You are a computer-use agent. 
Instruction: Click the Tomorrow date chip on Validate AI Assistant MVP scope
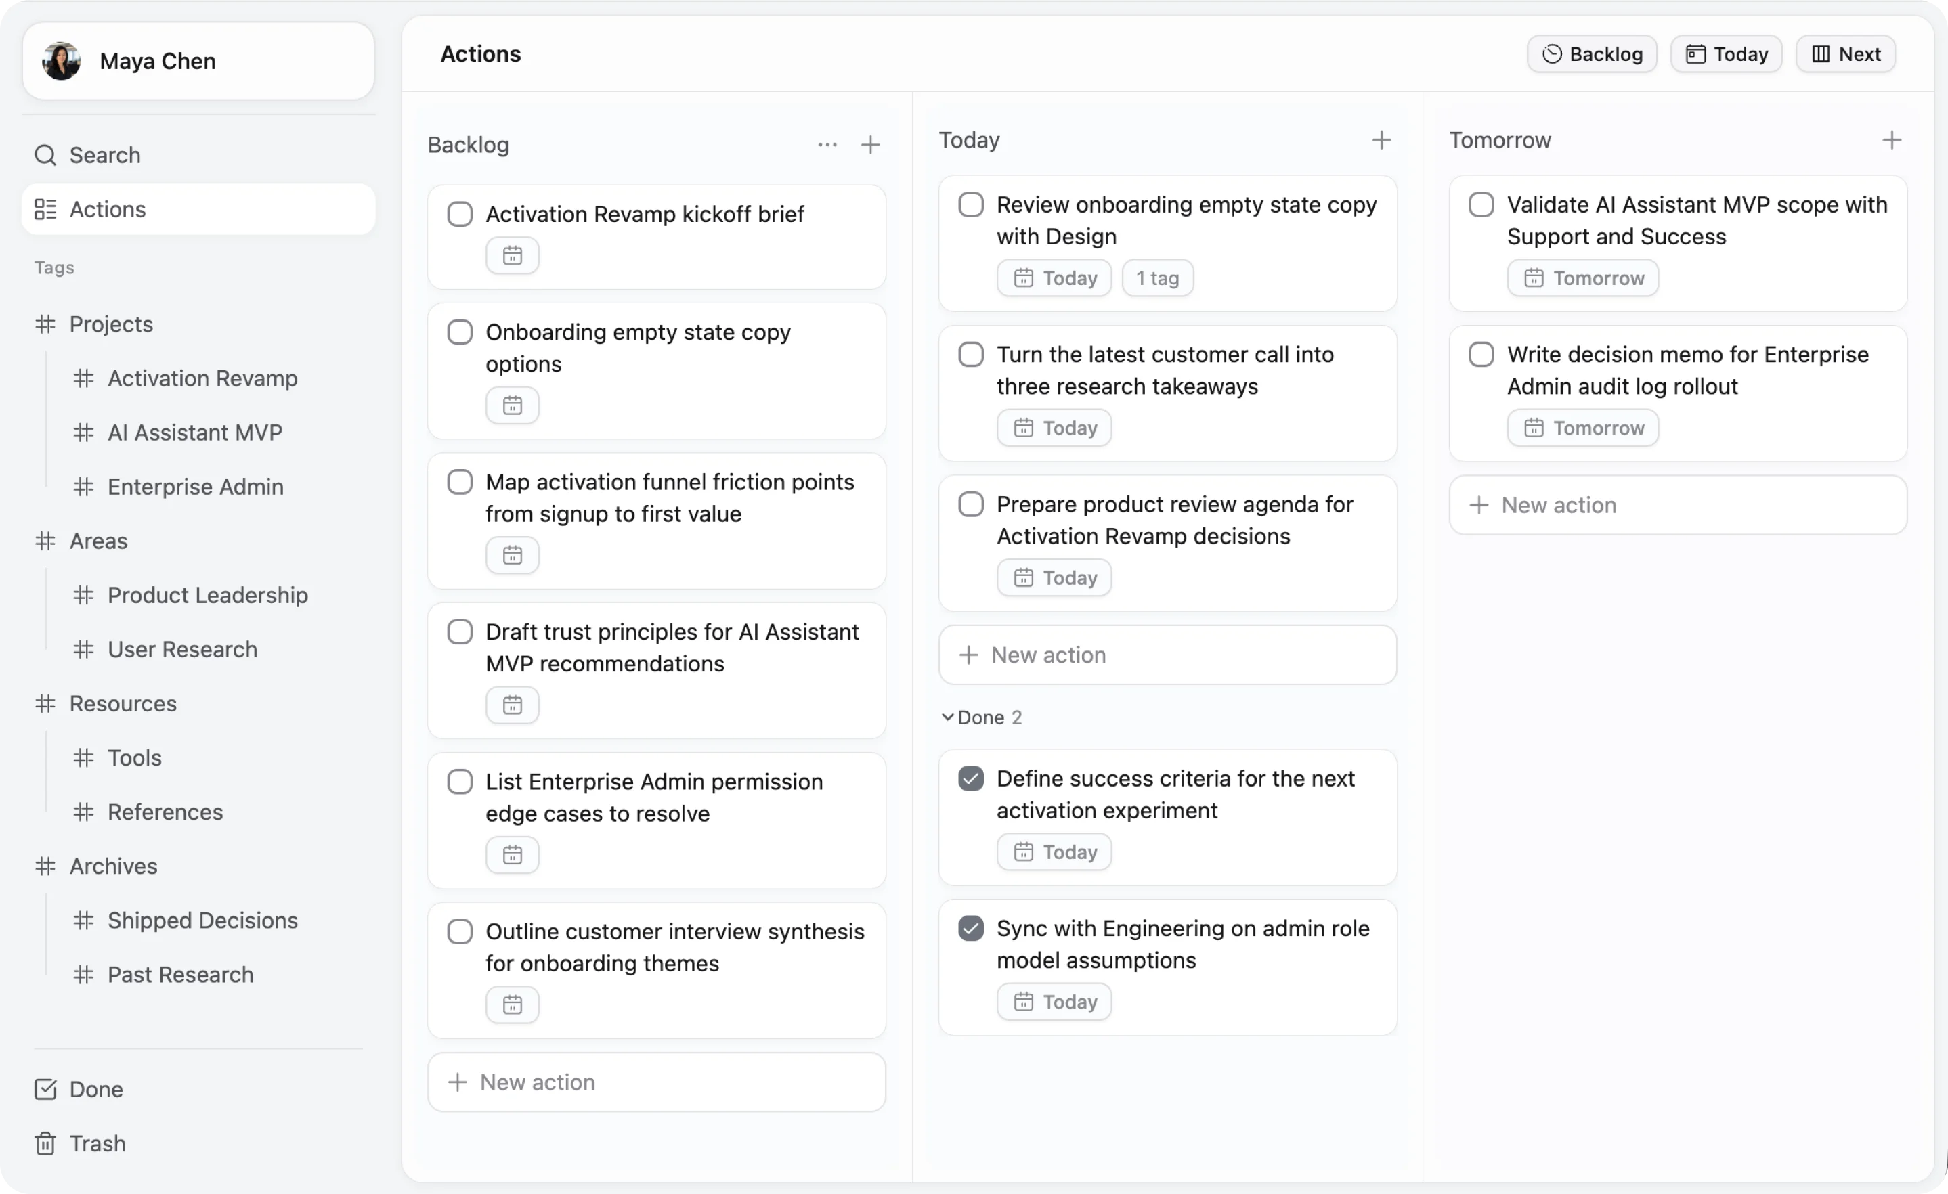(1583, 278)
